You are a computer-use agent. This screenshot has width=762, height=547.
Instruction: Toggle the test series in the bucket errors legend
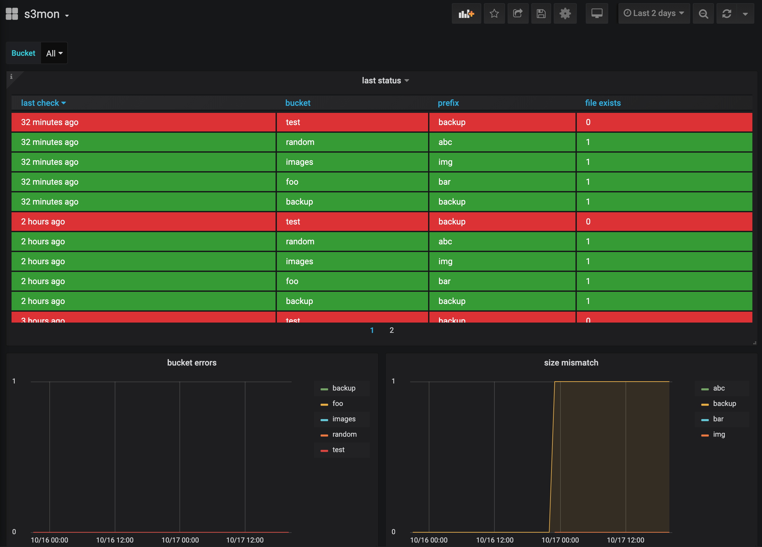[x=338, y=450]
